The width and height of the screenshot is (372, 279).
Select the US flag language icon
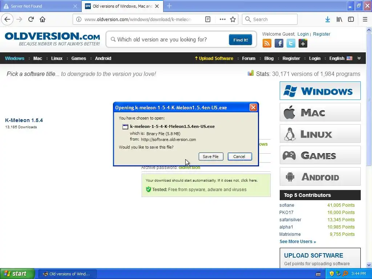[x=349, y=58]
